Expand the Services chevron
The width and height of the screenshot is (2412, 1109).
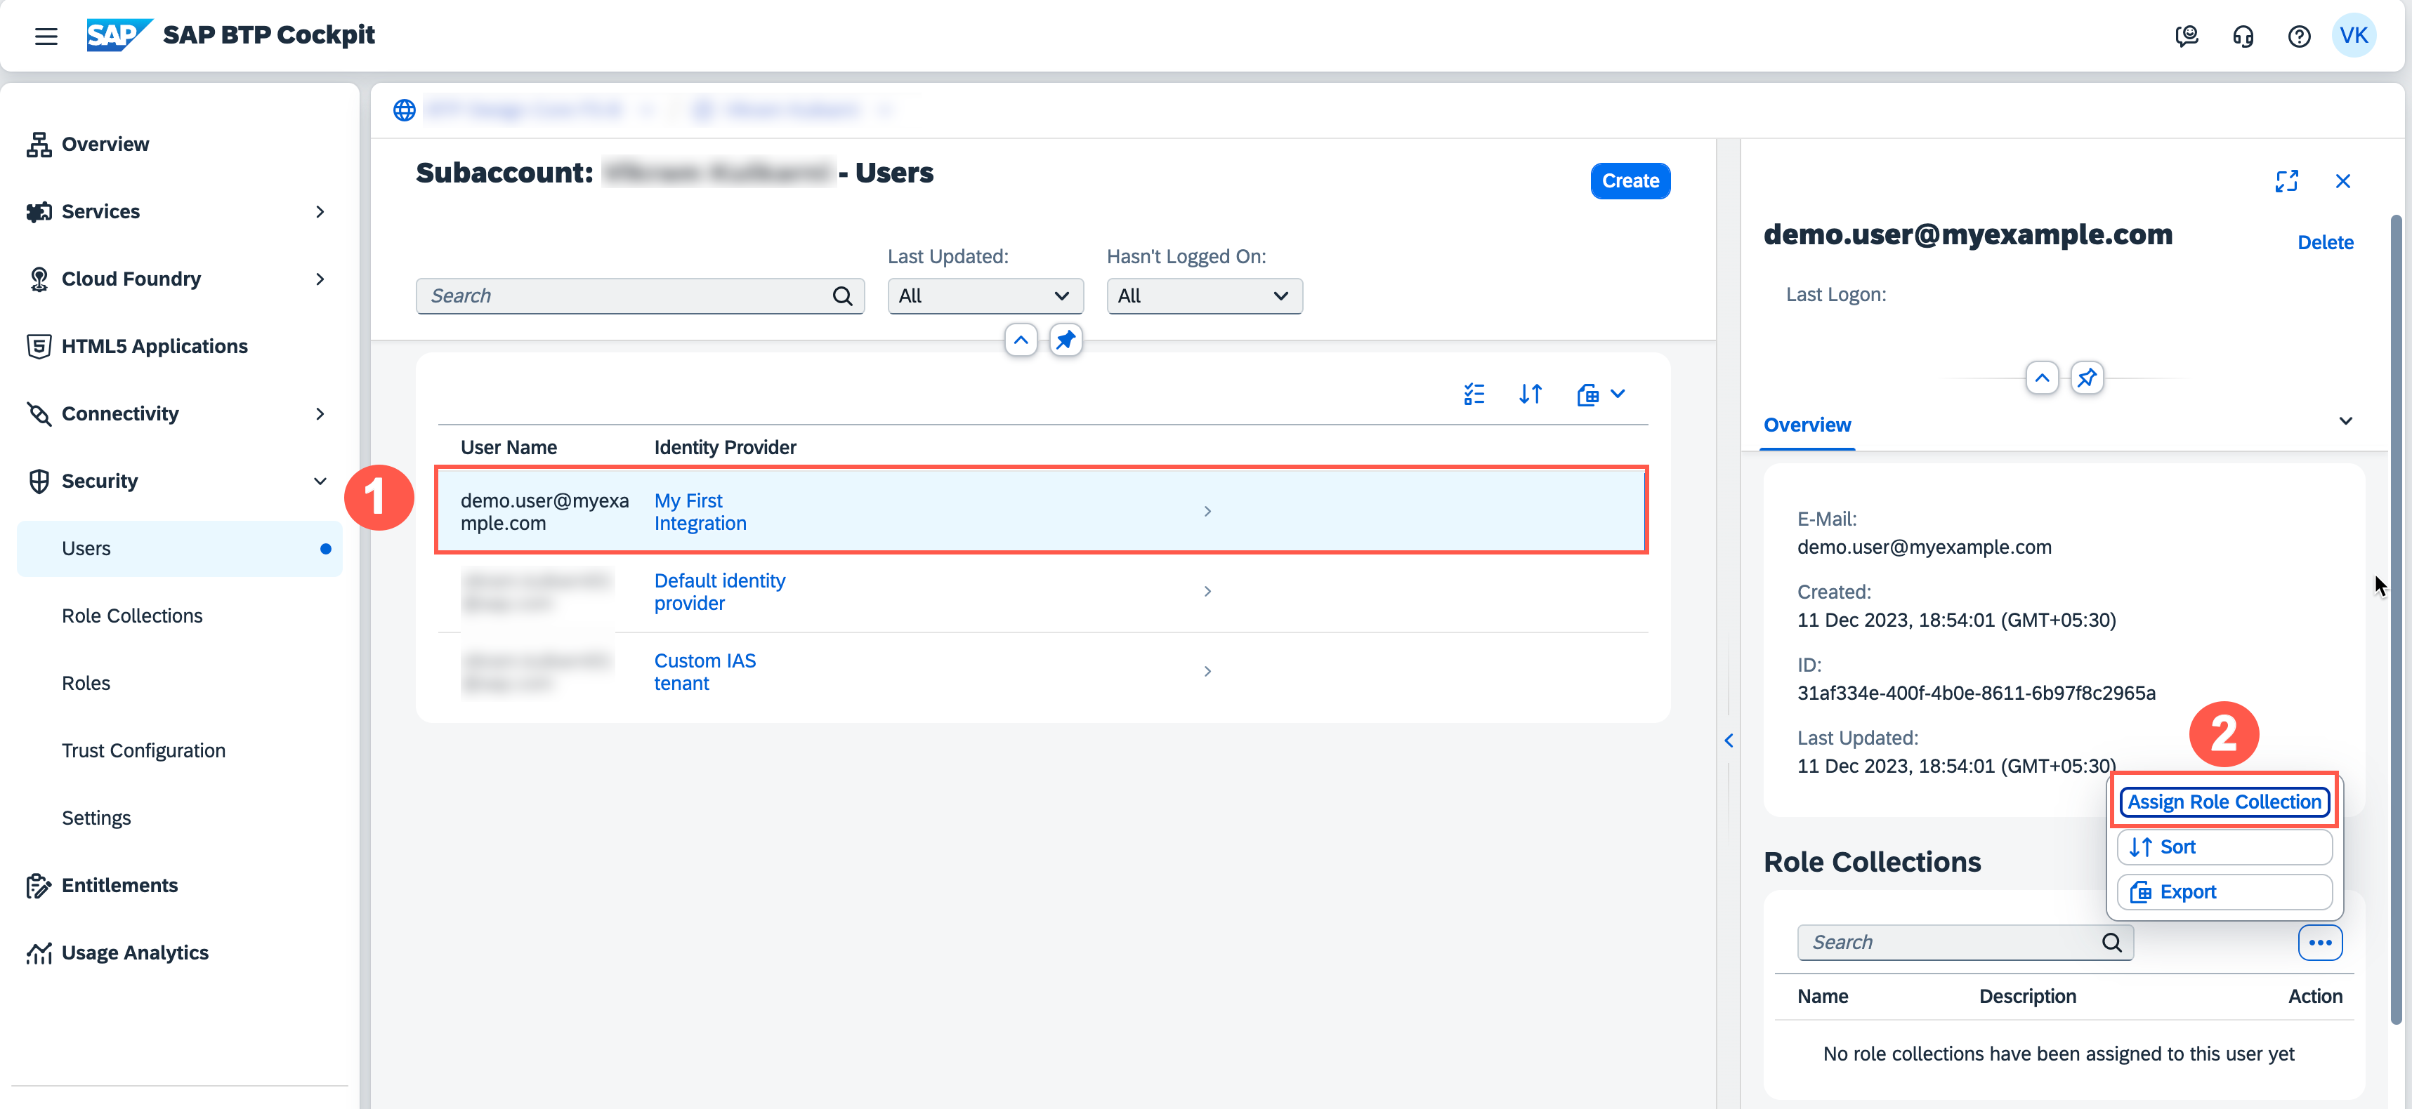320,211
